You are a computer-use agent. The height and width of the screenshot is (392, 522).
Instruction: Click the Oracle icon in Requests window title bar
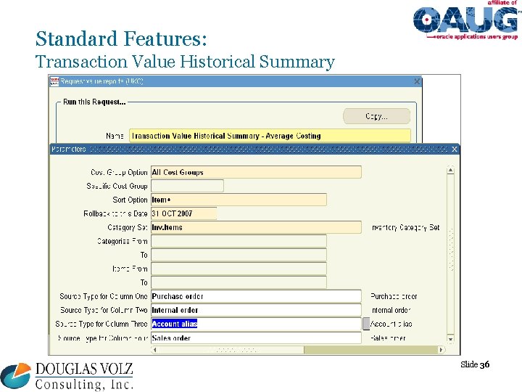pos(54,81)
